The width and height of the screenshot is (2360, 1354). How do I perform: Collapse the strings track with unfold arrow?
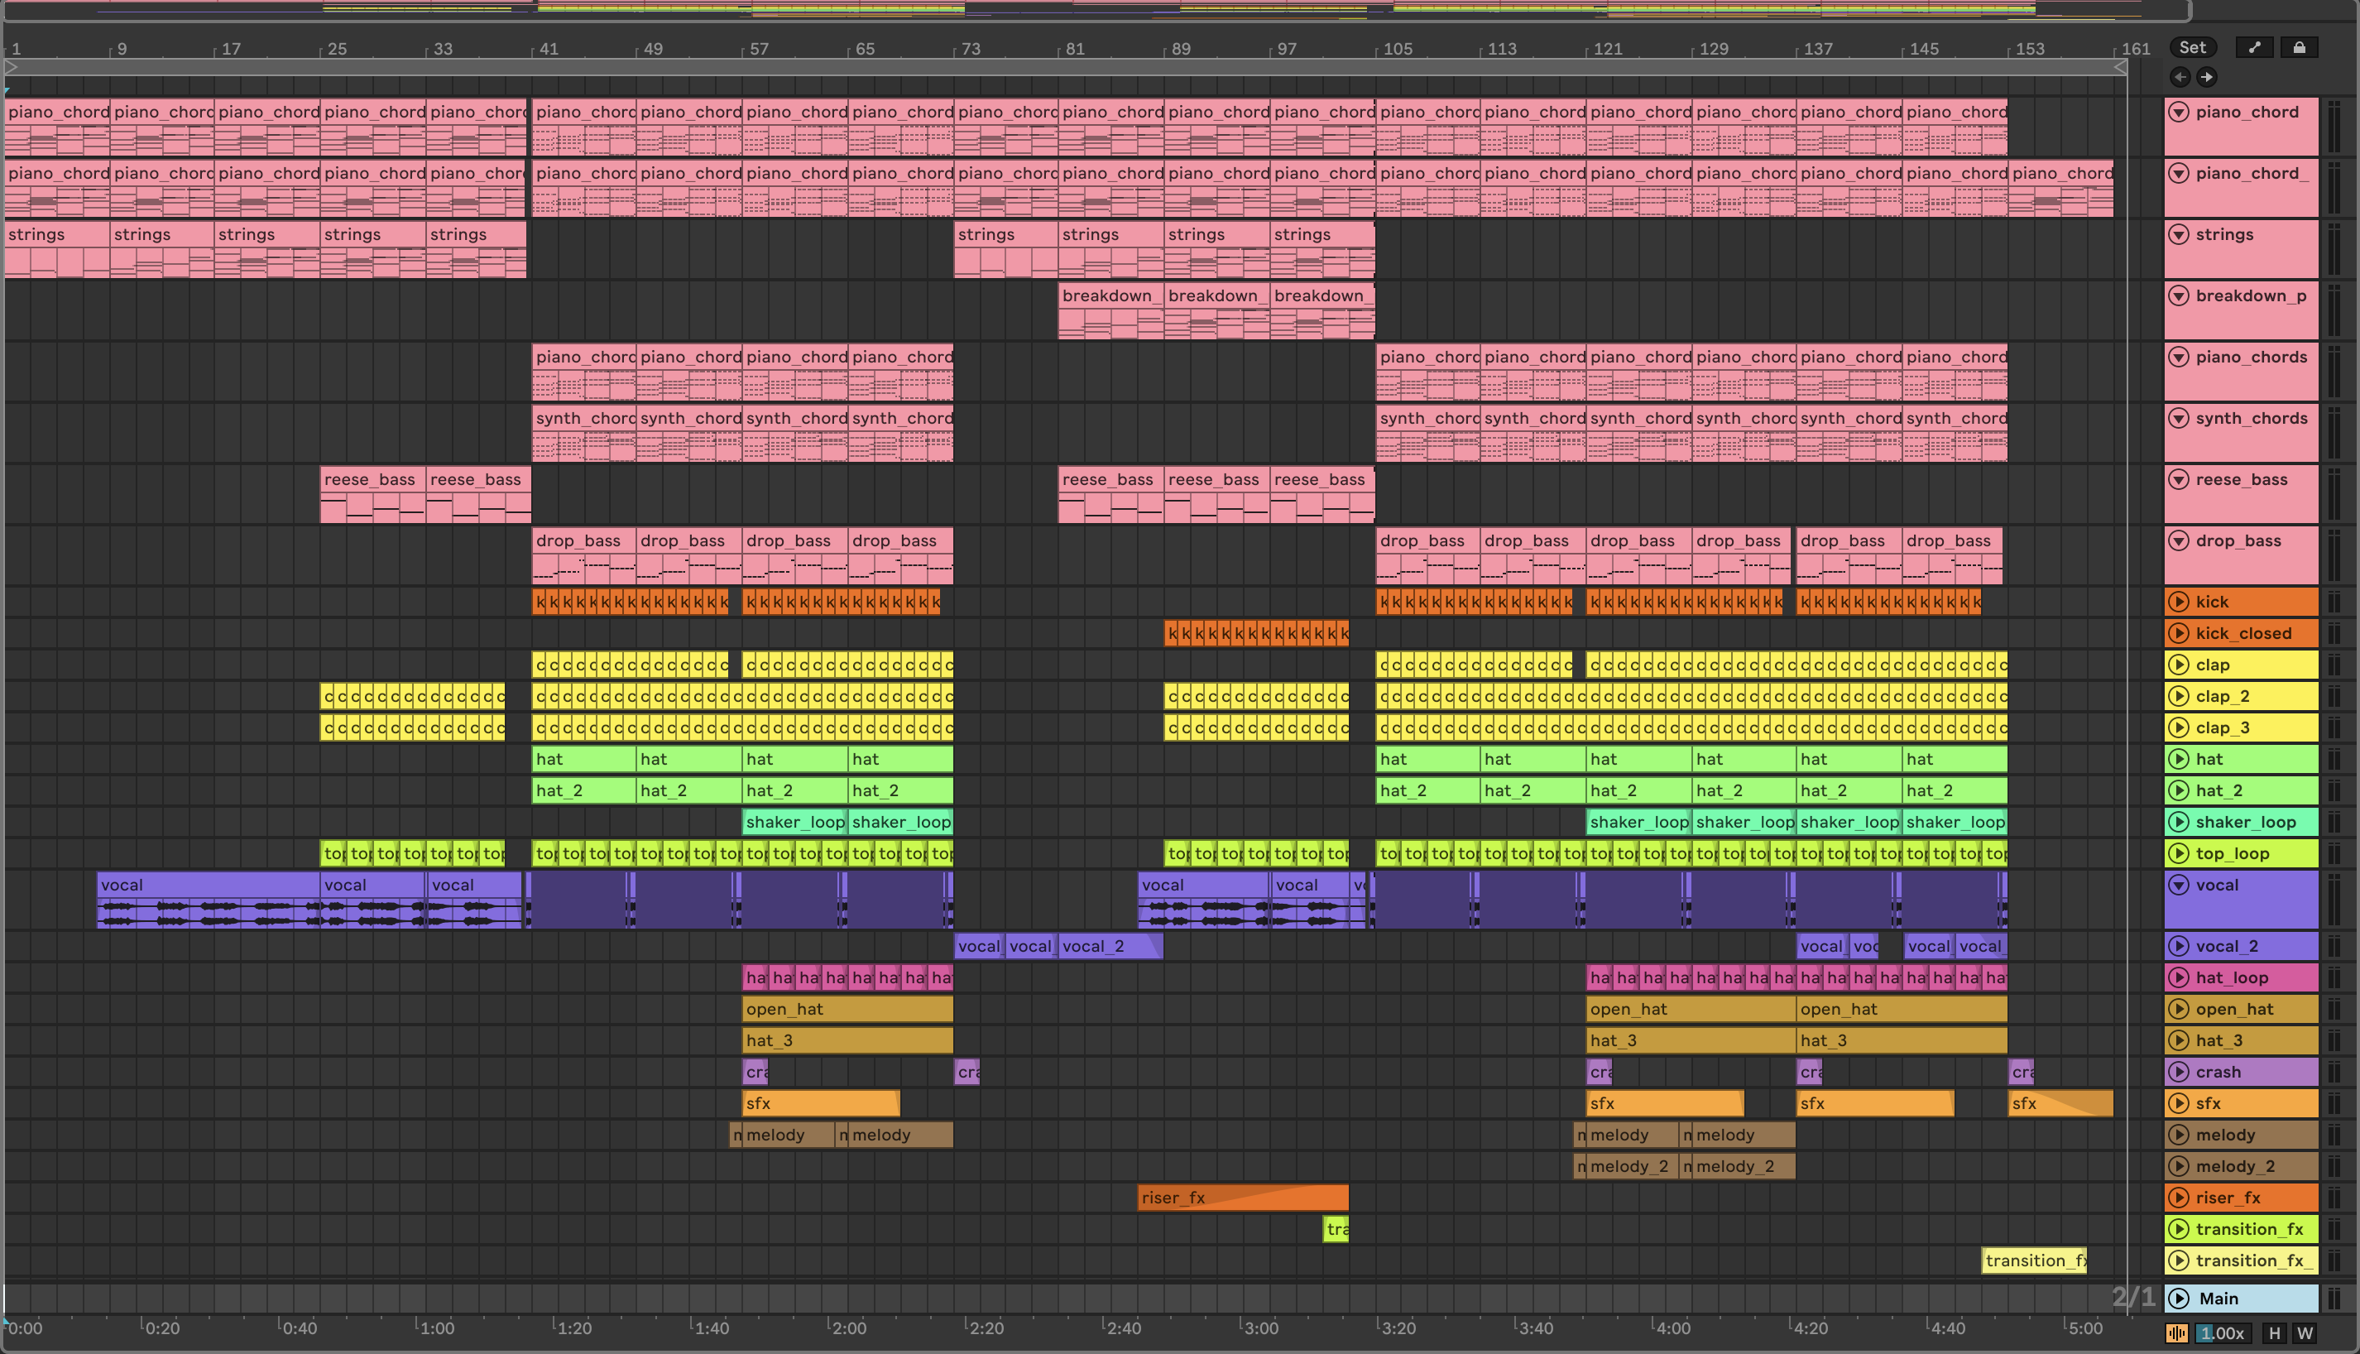point(2178,234)
